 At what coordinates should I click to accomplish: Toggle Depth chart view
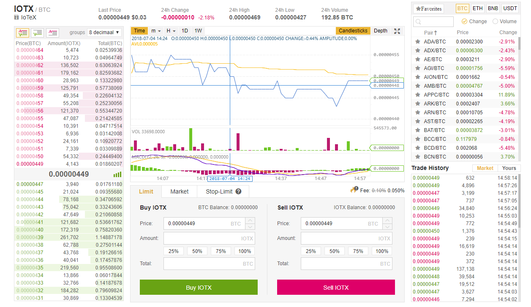pyautogui.click(x=381, y=31)
